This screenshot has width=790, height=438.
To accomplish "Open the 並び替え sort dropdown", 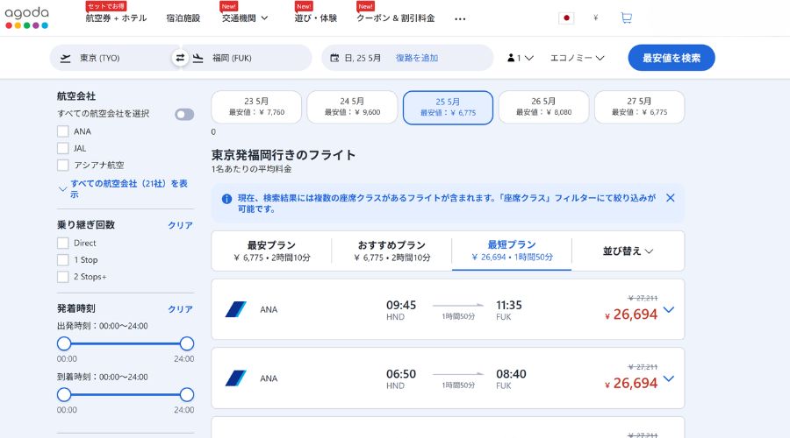I will pos(628,251).
